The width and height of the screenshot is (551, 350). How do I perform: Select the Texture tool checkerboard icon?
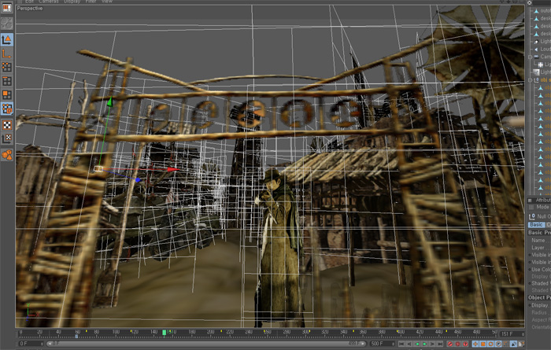(x=6, y=125)
